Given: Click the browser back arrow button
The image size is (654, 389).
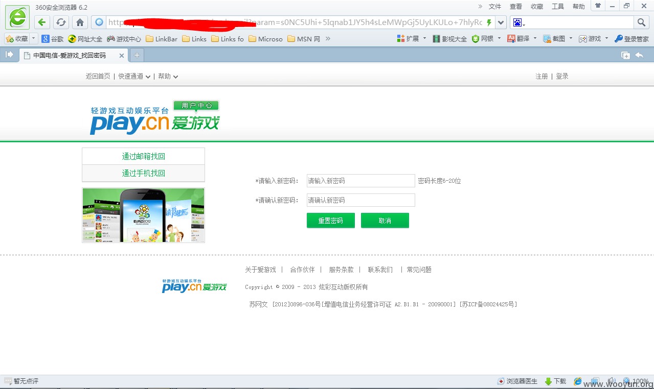Looking at the screenshot, I should pos(42,22).
